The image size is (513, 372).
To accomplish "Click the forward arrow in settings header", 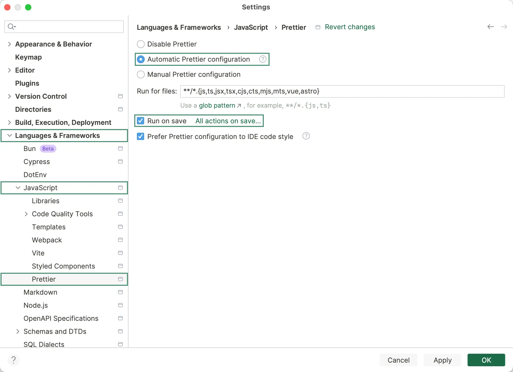I will click(504, 27).
